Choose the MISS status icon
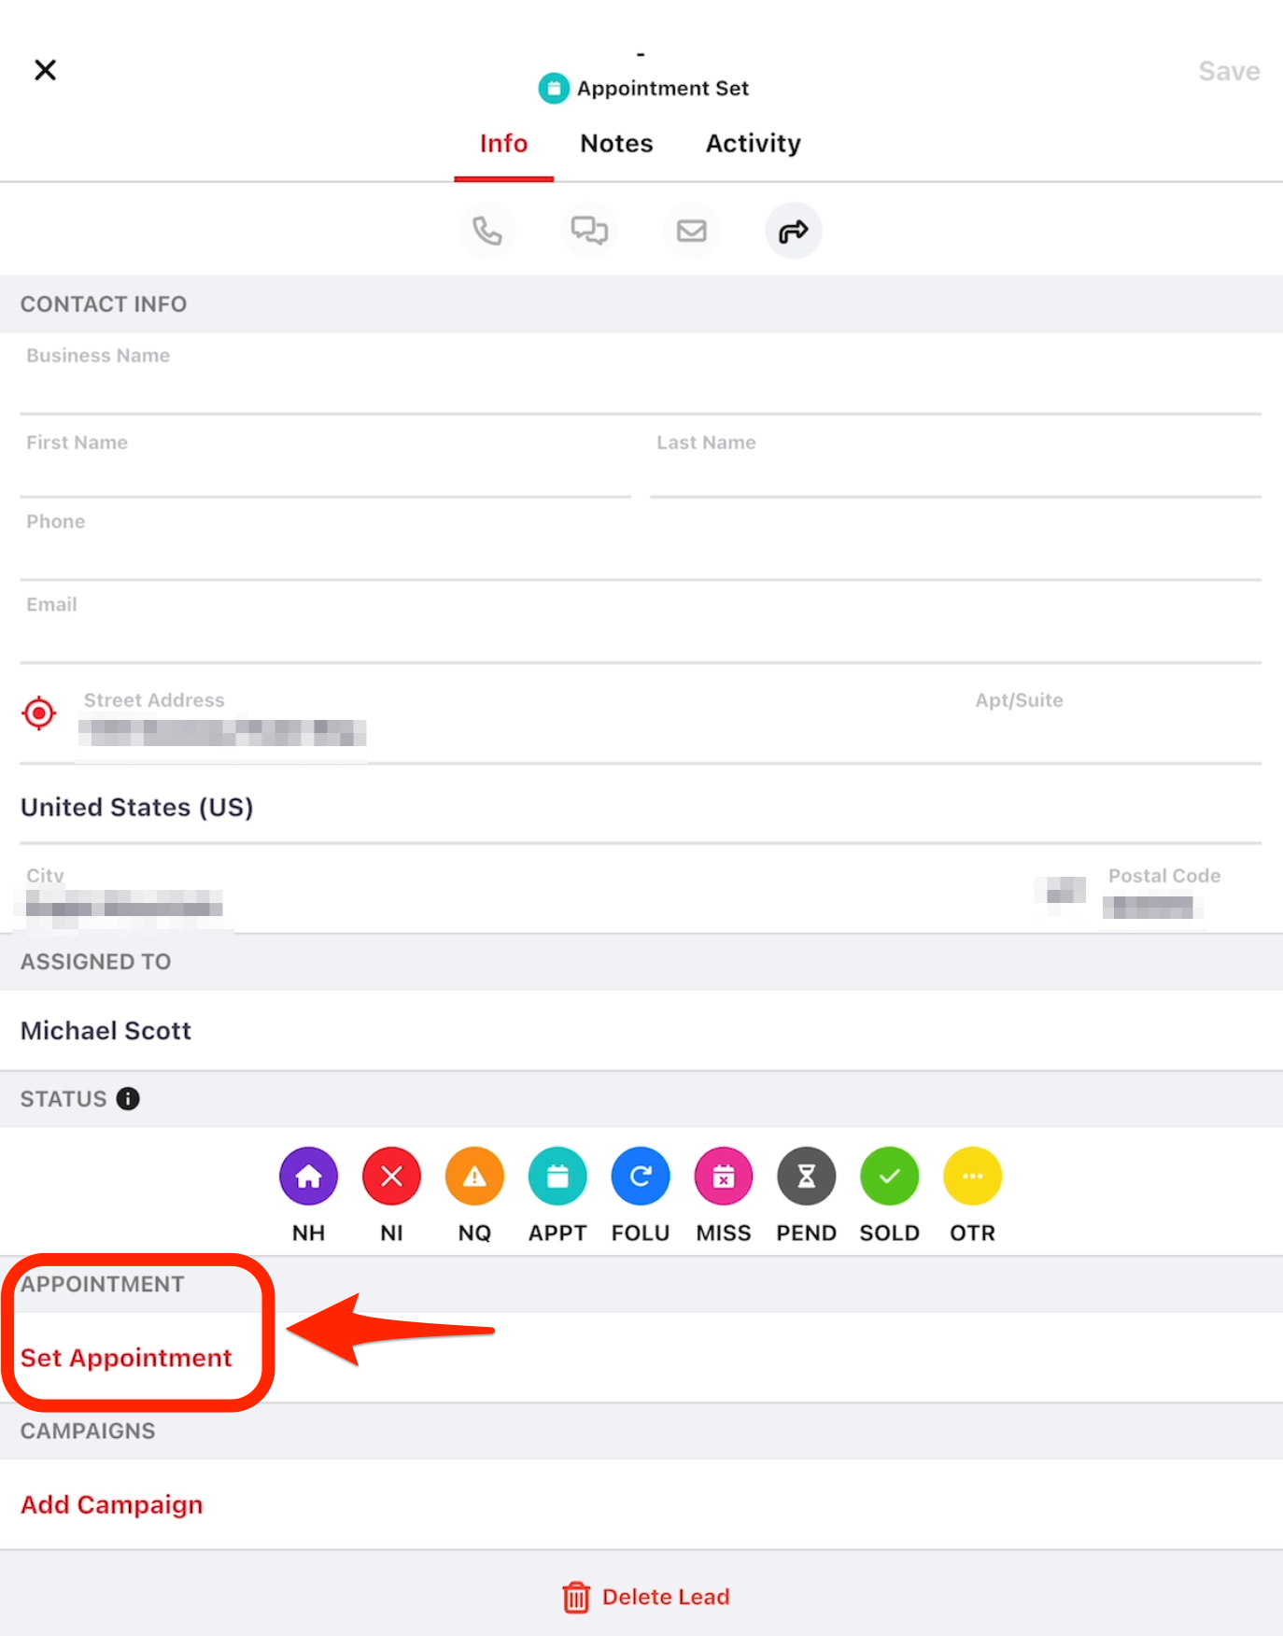Image resolution: width=1283 pixels, height=1636 pixels. point(723,1177)
